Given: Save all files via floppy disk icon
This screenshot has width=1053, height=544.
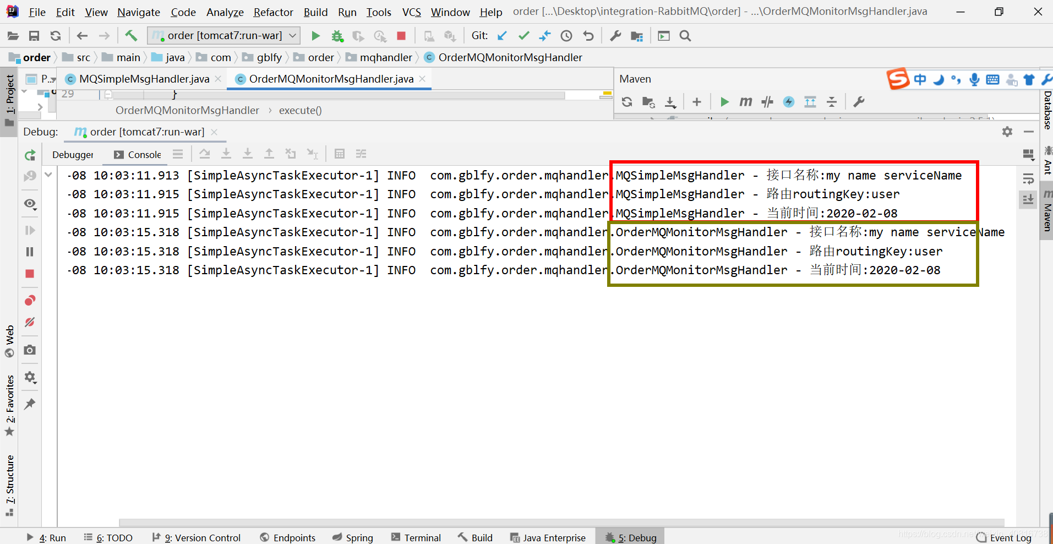Looking at the screenshot, I should pyautogui.click(x=34, y=36).
